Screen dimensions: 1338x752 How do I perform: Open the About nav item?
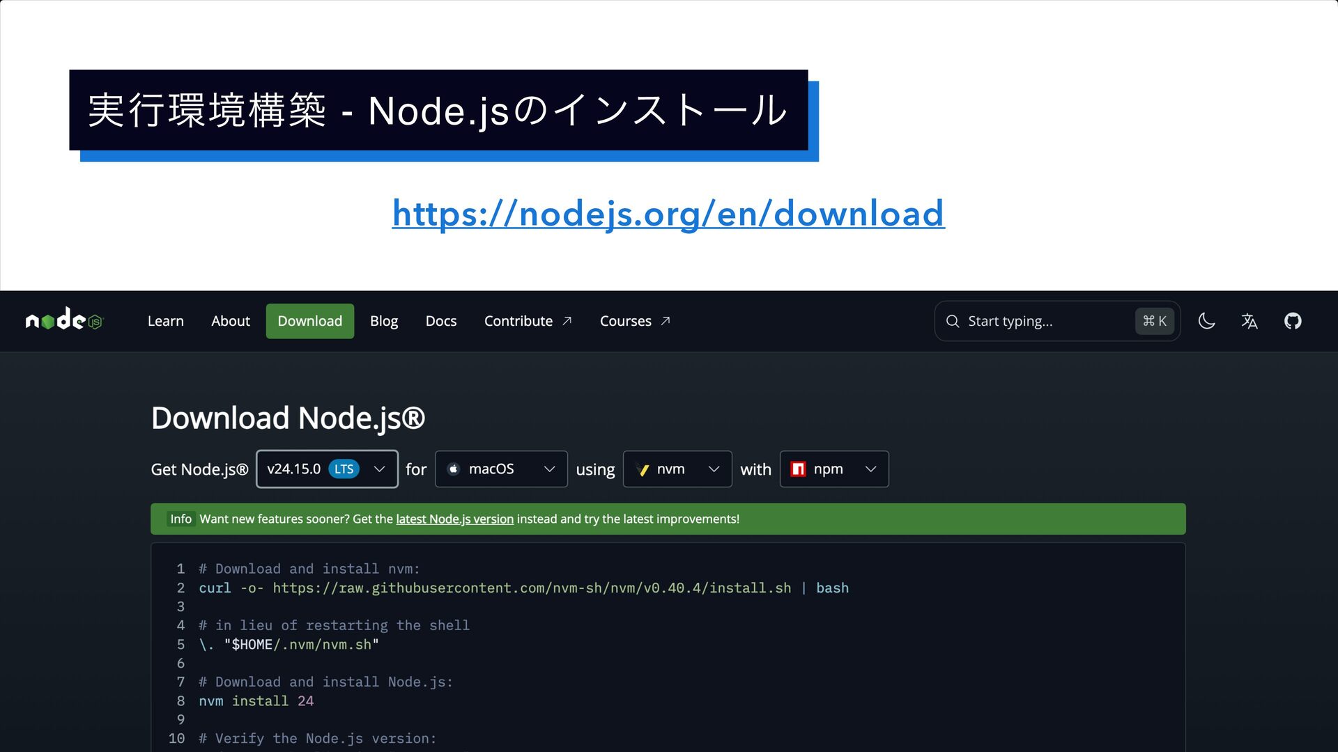[231, 321]
